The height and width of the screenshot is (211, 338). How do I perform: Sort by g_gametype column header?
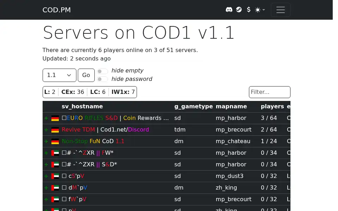click(193, 107)
